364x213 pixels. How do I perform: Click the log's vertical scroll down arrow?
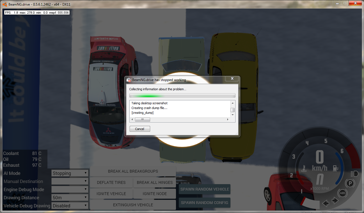233,115
